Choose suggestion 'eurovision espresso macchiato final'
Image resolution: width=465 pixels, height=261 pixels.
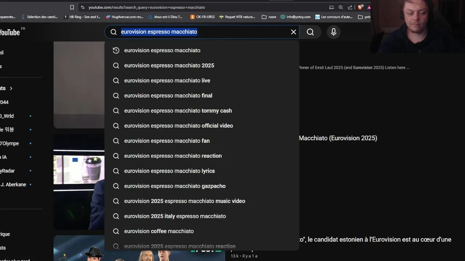pos(202,96)
